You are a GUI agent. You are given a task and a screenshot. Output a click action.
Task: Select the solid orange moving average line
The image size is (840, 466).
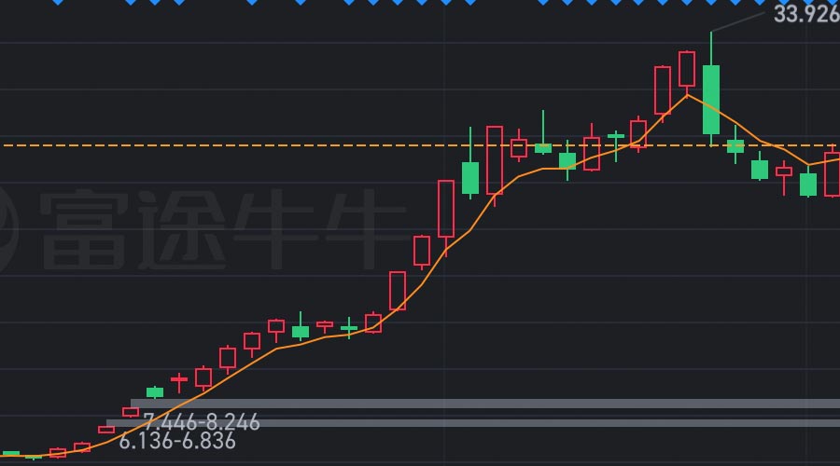(x=419, y=287)
